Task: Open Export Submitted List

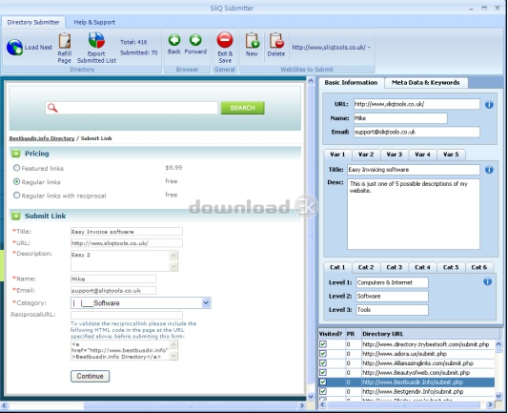Action: (x=96, y=40)
